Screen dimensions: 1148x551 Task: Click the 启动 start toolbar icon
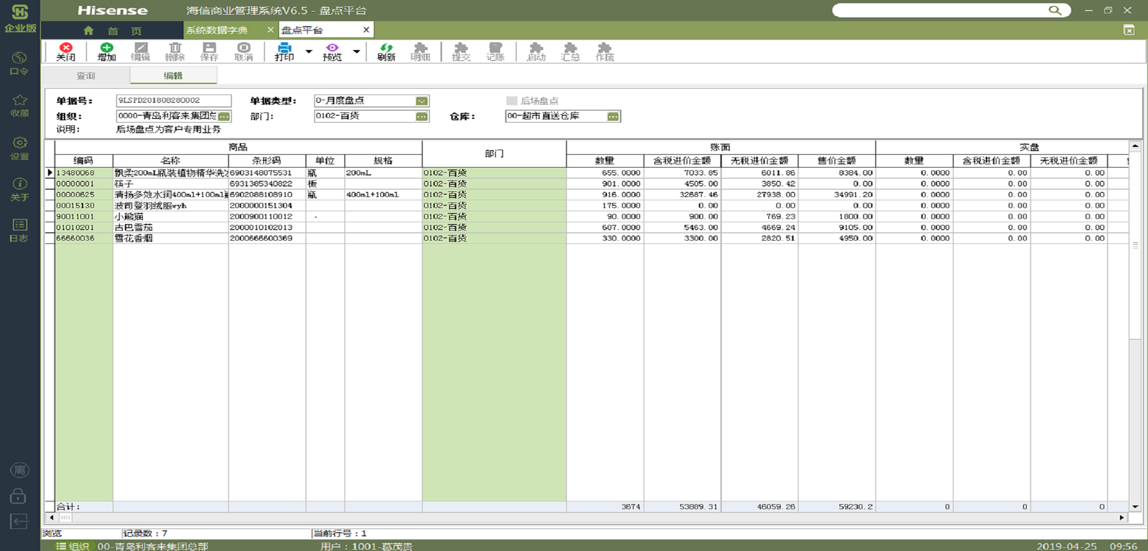click(x=536, y=51)
